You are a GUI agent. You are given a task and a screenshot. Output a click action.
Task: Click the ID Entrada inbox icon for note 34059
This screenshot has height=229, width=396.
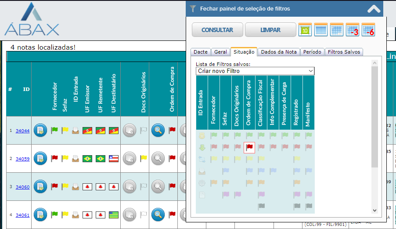point(76,158)
